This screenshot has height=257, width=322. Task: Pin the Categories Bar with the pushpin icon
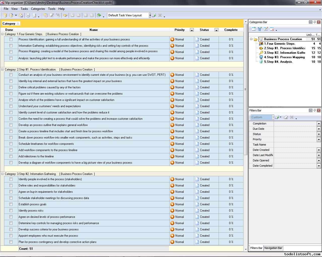pos(314,22)
